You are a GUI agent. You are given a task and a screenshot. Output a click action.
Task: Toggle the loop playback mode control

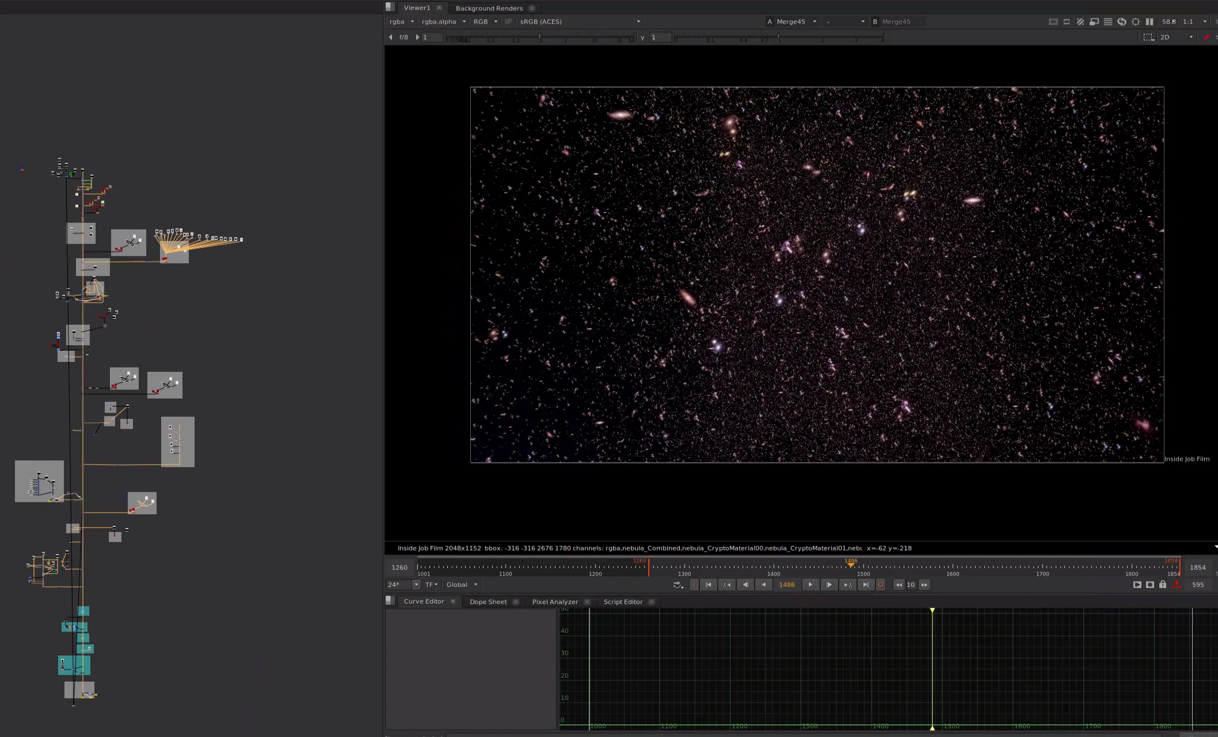[x=678, y=585]
